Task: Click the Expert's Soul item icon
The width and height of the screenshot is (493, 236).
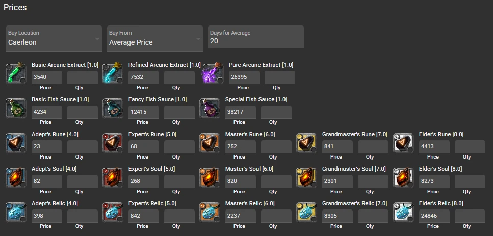Action: point(112,177)
